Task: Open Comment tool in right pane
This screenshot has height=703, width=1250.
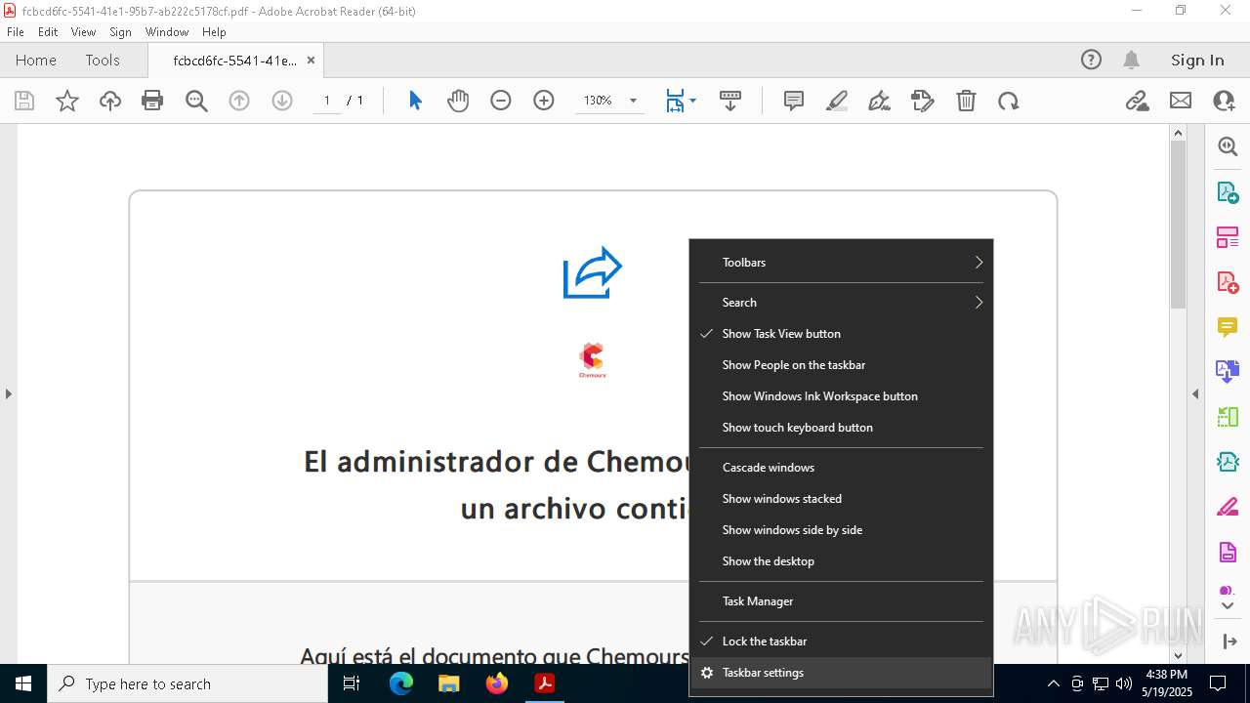Action: [1228, 326]
